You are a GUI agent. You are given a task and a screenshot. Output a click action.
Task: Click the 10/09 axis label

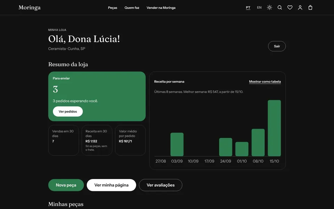(x=193, y=161)
